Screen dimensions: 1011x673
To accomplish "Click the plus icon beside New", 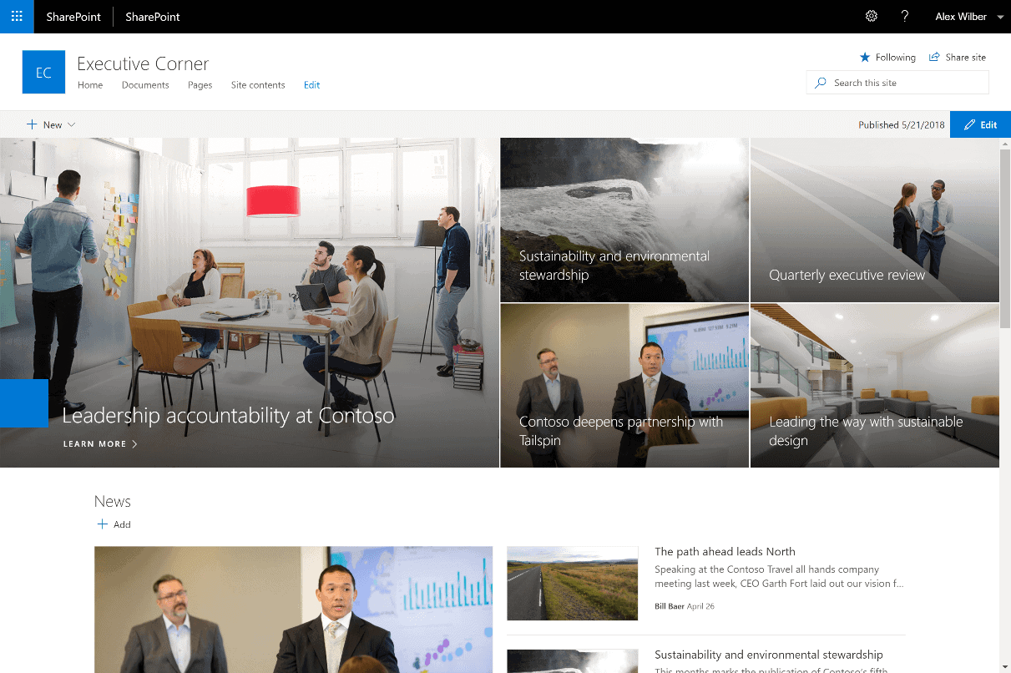I will [32, 124].
